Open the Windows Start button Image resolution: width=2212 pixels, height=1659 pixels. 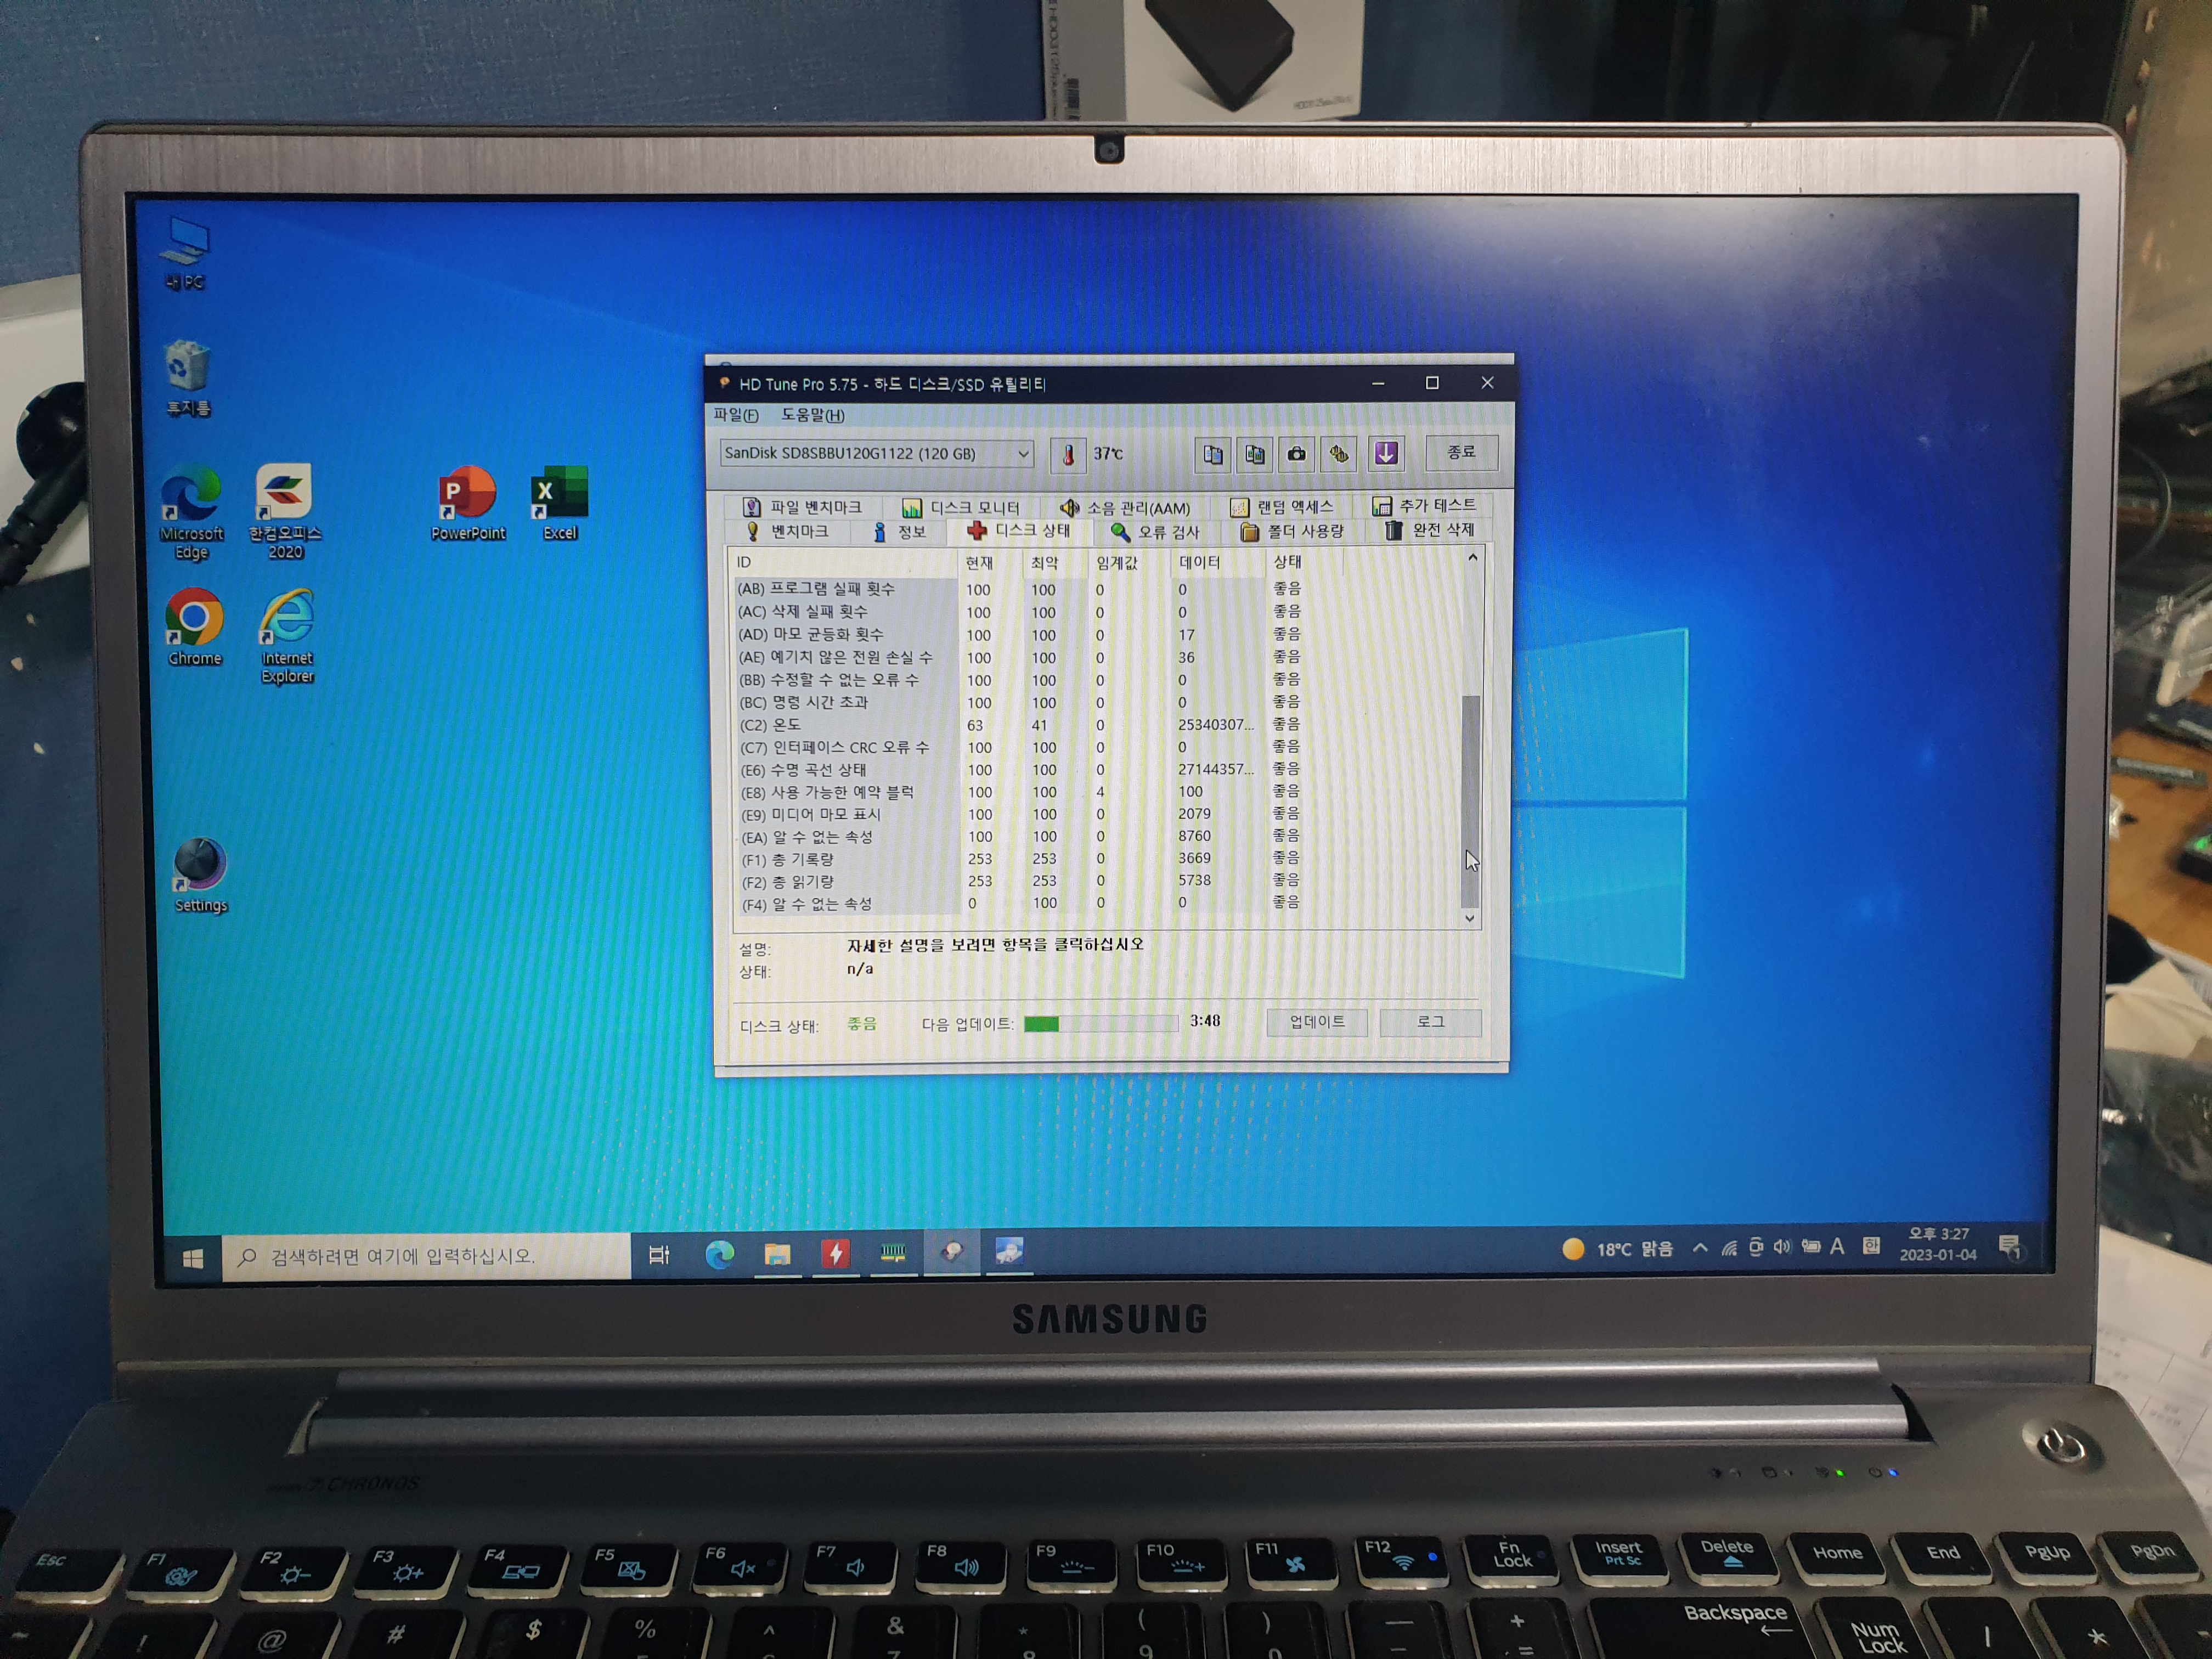click(x=193, y=1258)
